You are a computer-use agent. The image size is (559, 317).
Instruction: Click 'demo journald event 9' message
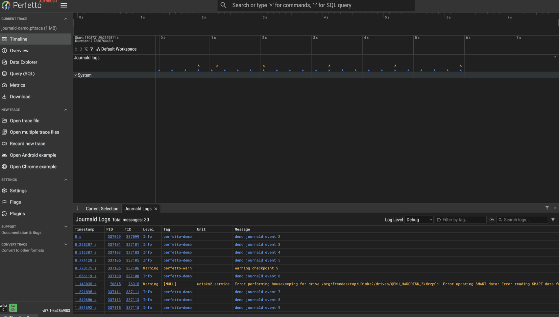(x=257, y=308)
